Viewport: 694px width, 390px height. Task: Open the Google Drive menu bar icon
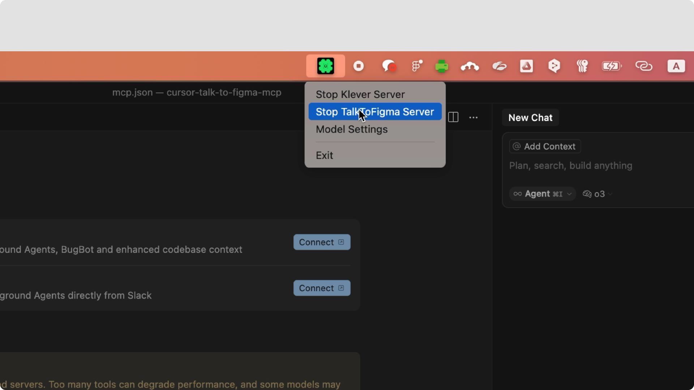pos(527,66)
